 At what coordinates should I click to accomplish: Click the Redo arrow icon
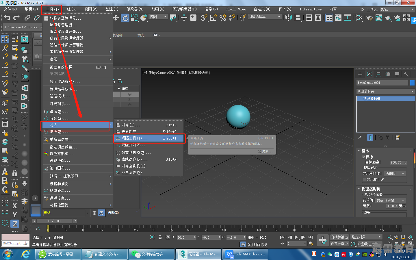16,18
